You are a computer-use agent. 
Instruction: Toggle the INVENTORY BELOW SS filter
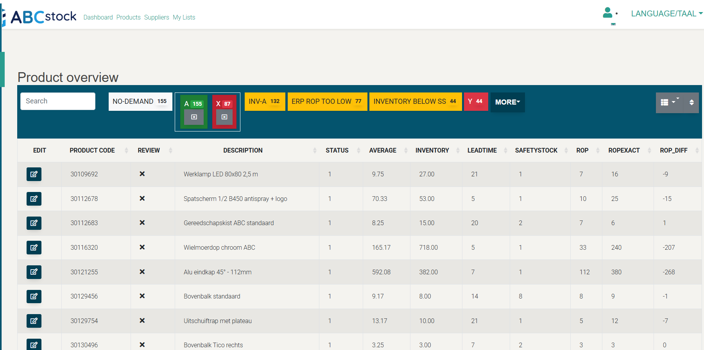416,101
